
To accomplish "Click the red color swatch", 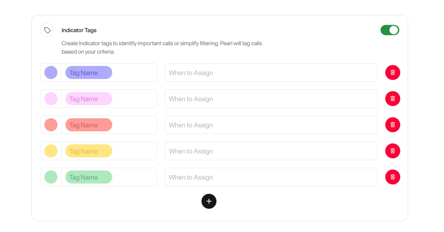I will click(x=51, y=125).
